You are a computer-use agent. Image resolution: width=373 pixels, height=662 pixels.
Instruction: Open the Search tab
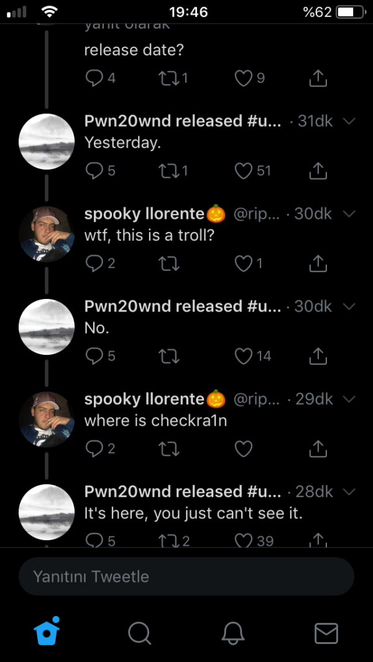point(139,633)
